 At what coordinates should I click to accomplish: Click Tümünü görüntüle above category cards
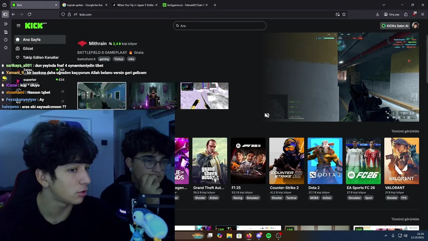tap(405, 131)
